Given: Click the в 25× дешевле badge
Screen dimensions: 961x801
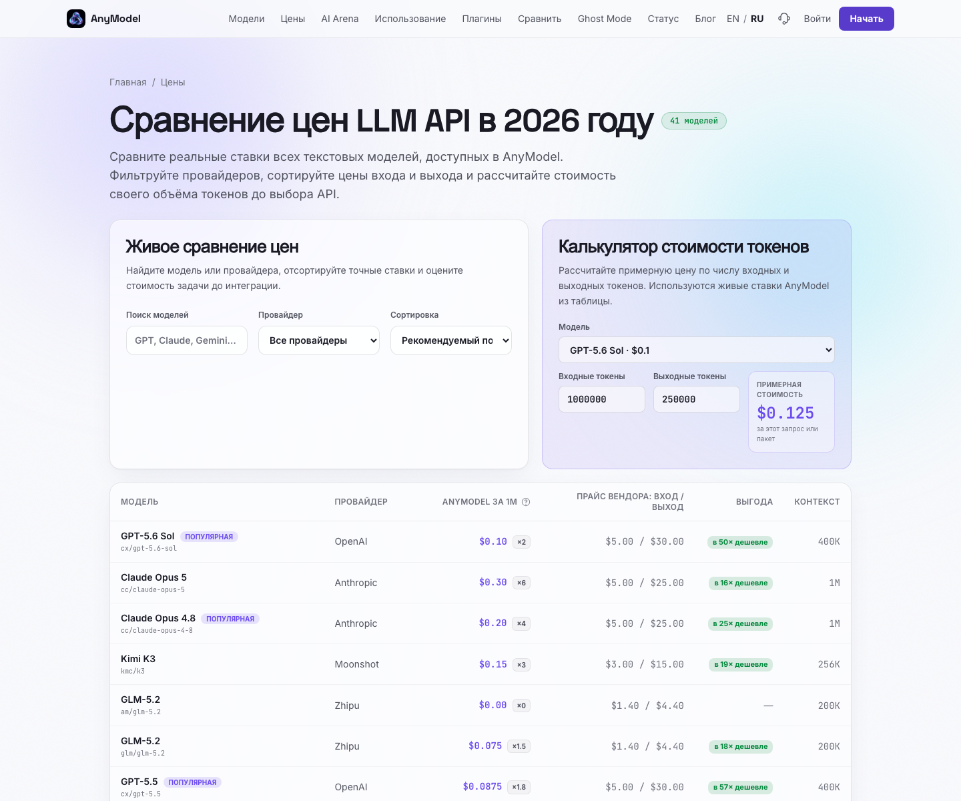Looking at the screenshot, I should pos(740,623).
